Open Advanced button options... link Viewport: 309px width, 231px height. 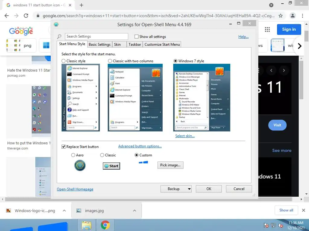pos(140,146)
